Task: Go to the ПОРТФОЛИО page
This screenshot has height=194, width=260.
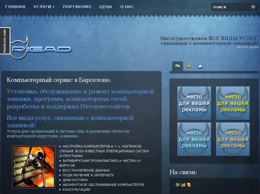Action: click(x=77, y=7)
